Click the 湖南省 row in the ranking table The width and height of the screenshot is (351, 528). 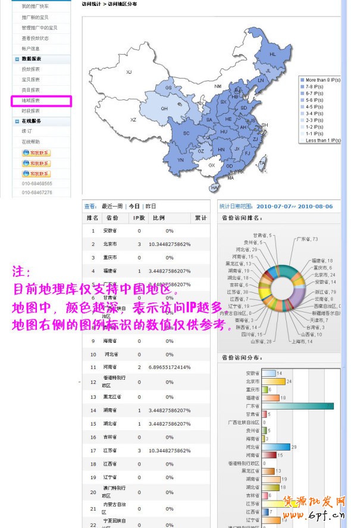point(146,410)
